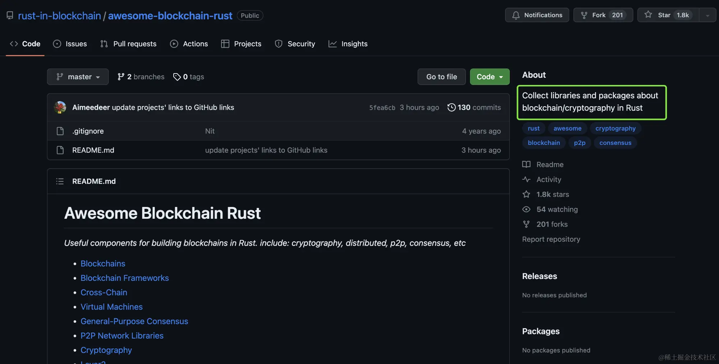Image resolution: width=719 pixels, height=364 pixels.
Task: Open commit hash 5fea6cb
Action: [x=382, y=108]
